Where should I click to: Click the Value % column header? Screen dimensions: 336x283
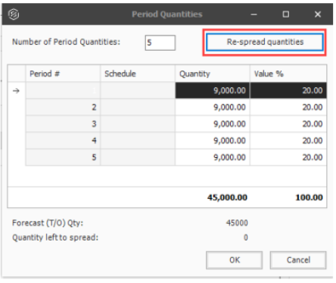[288, 74]
